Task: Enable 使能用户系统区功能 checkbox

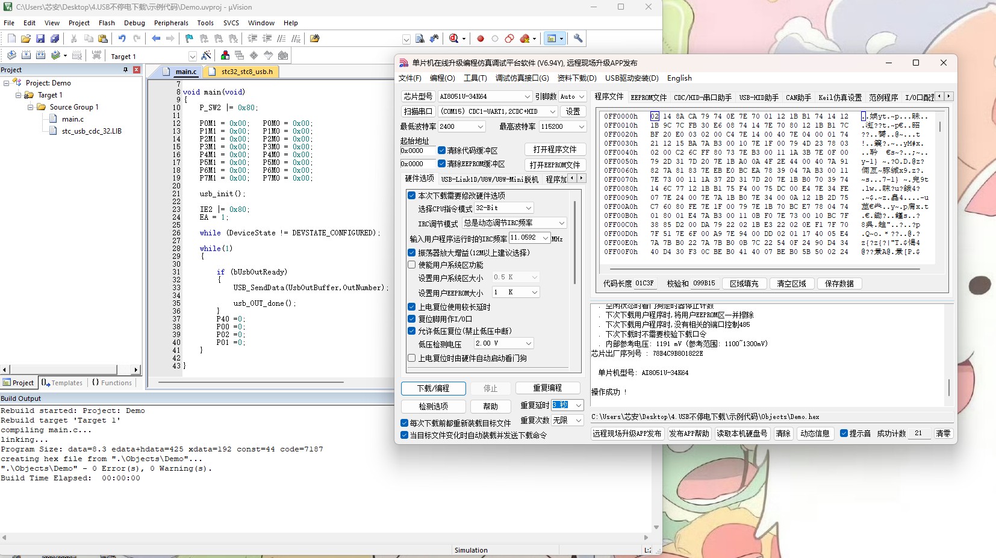Action: tap(412, 265)
